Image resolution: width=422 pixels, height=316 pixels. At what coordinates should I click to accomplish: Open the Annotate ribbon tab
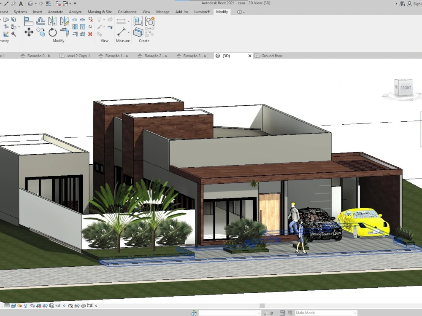coord(55,11)
